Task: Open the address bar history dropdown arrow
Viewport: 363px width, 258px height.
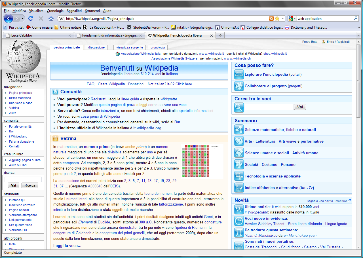Action: [x=283, y=18]
